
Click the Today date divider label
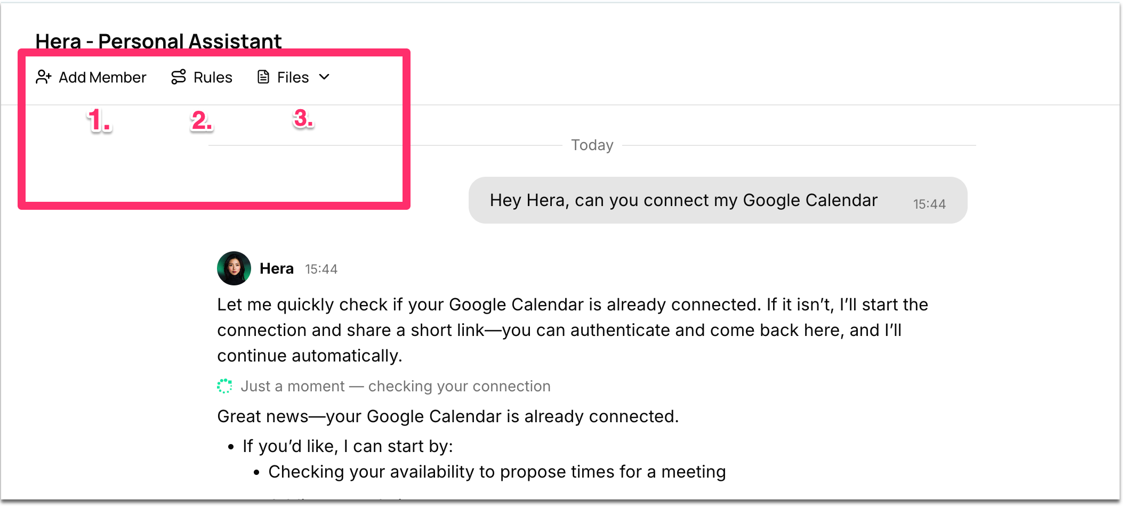592,145
